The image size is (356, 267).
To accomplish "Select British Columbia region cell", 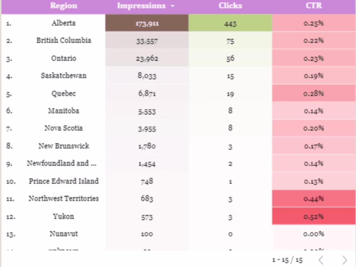I will pyautogui.click(x=63, y=40).
